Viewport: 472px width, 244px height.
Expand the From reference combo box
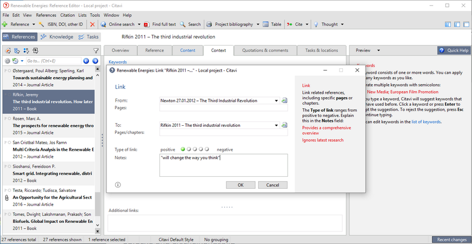[276, 101]
